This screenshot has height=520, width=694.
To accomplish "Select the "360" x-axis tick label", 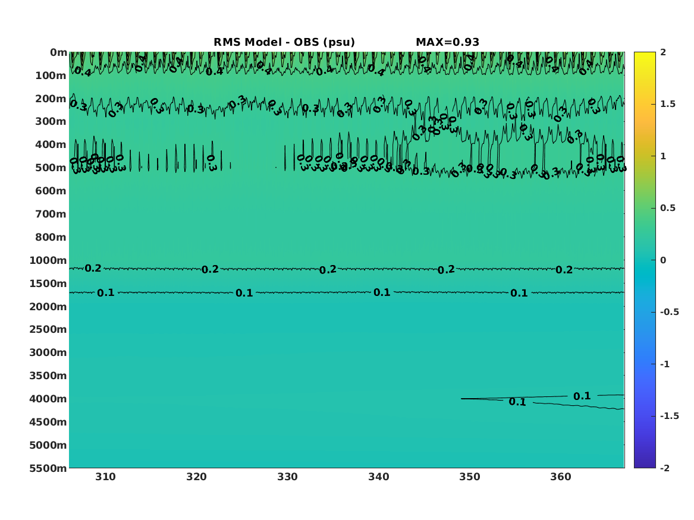I will pos(561,477).
